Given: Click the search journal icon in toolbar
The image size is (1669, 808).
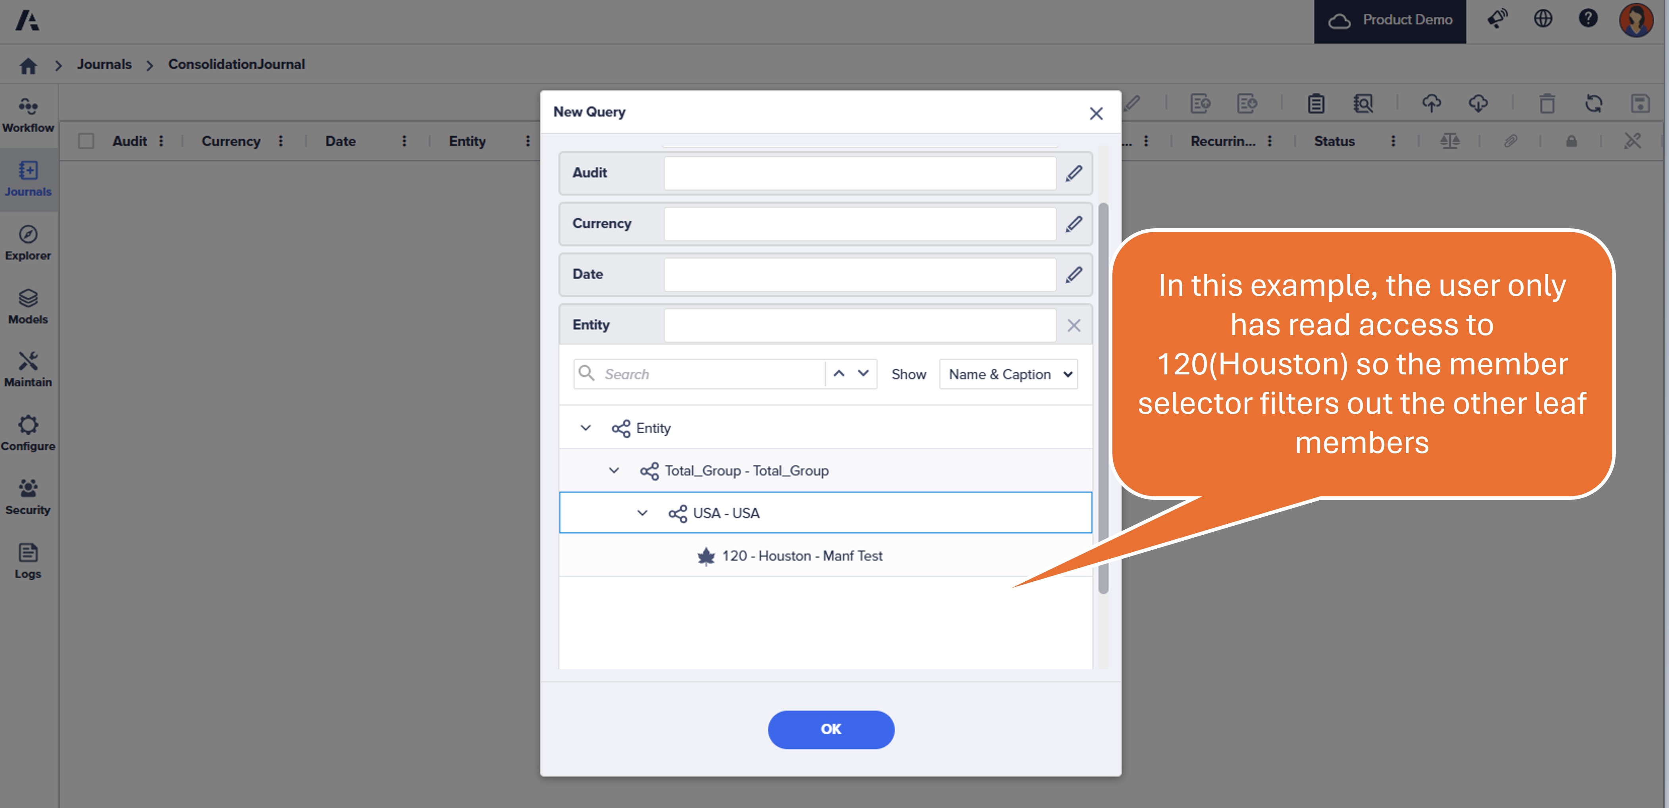Looking at the screenshot, I should point(1363,104).
